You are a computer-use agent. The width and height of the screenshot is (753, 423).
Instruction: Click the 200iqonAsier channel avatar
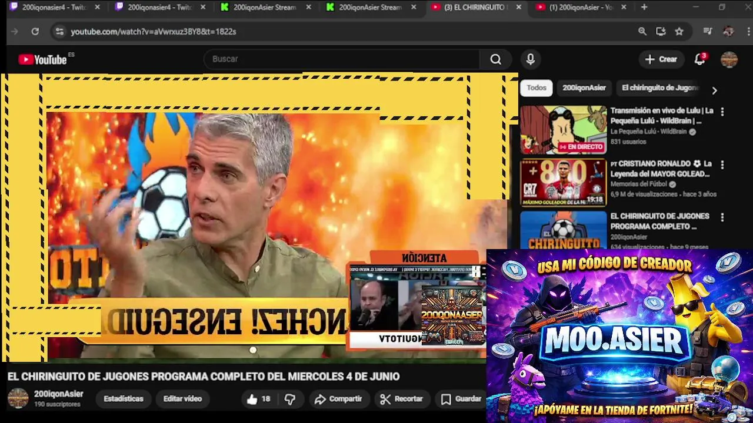(x=18, y=398)
